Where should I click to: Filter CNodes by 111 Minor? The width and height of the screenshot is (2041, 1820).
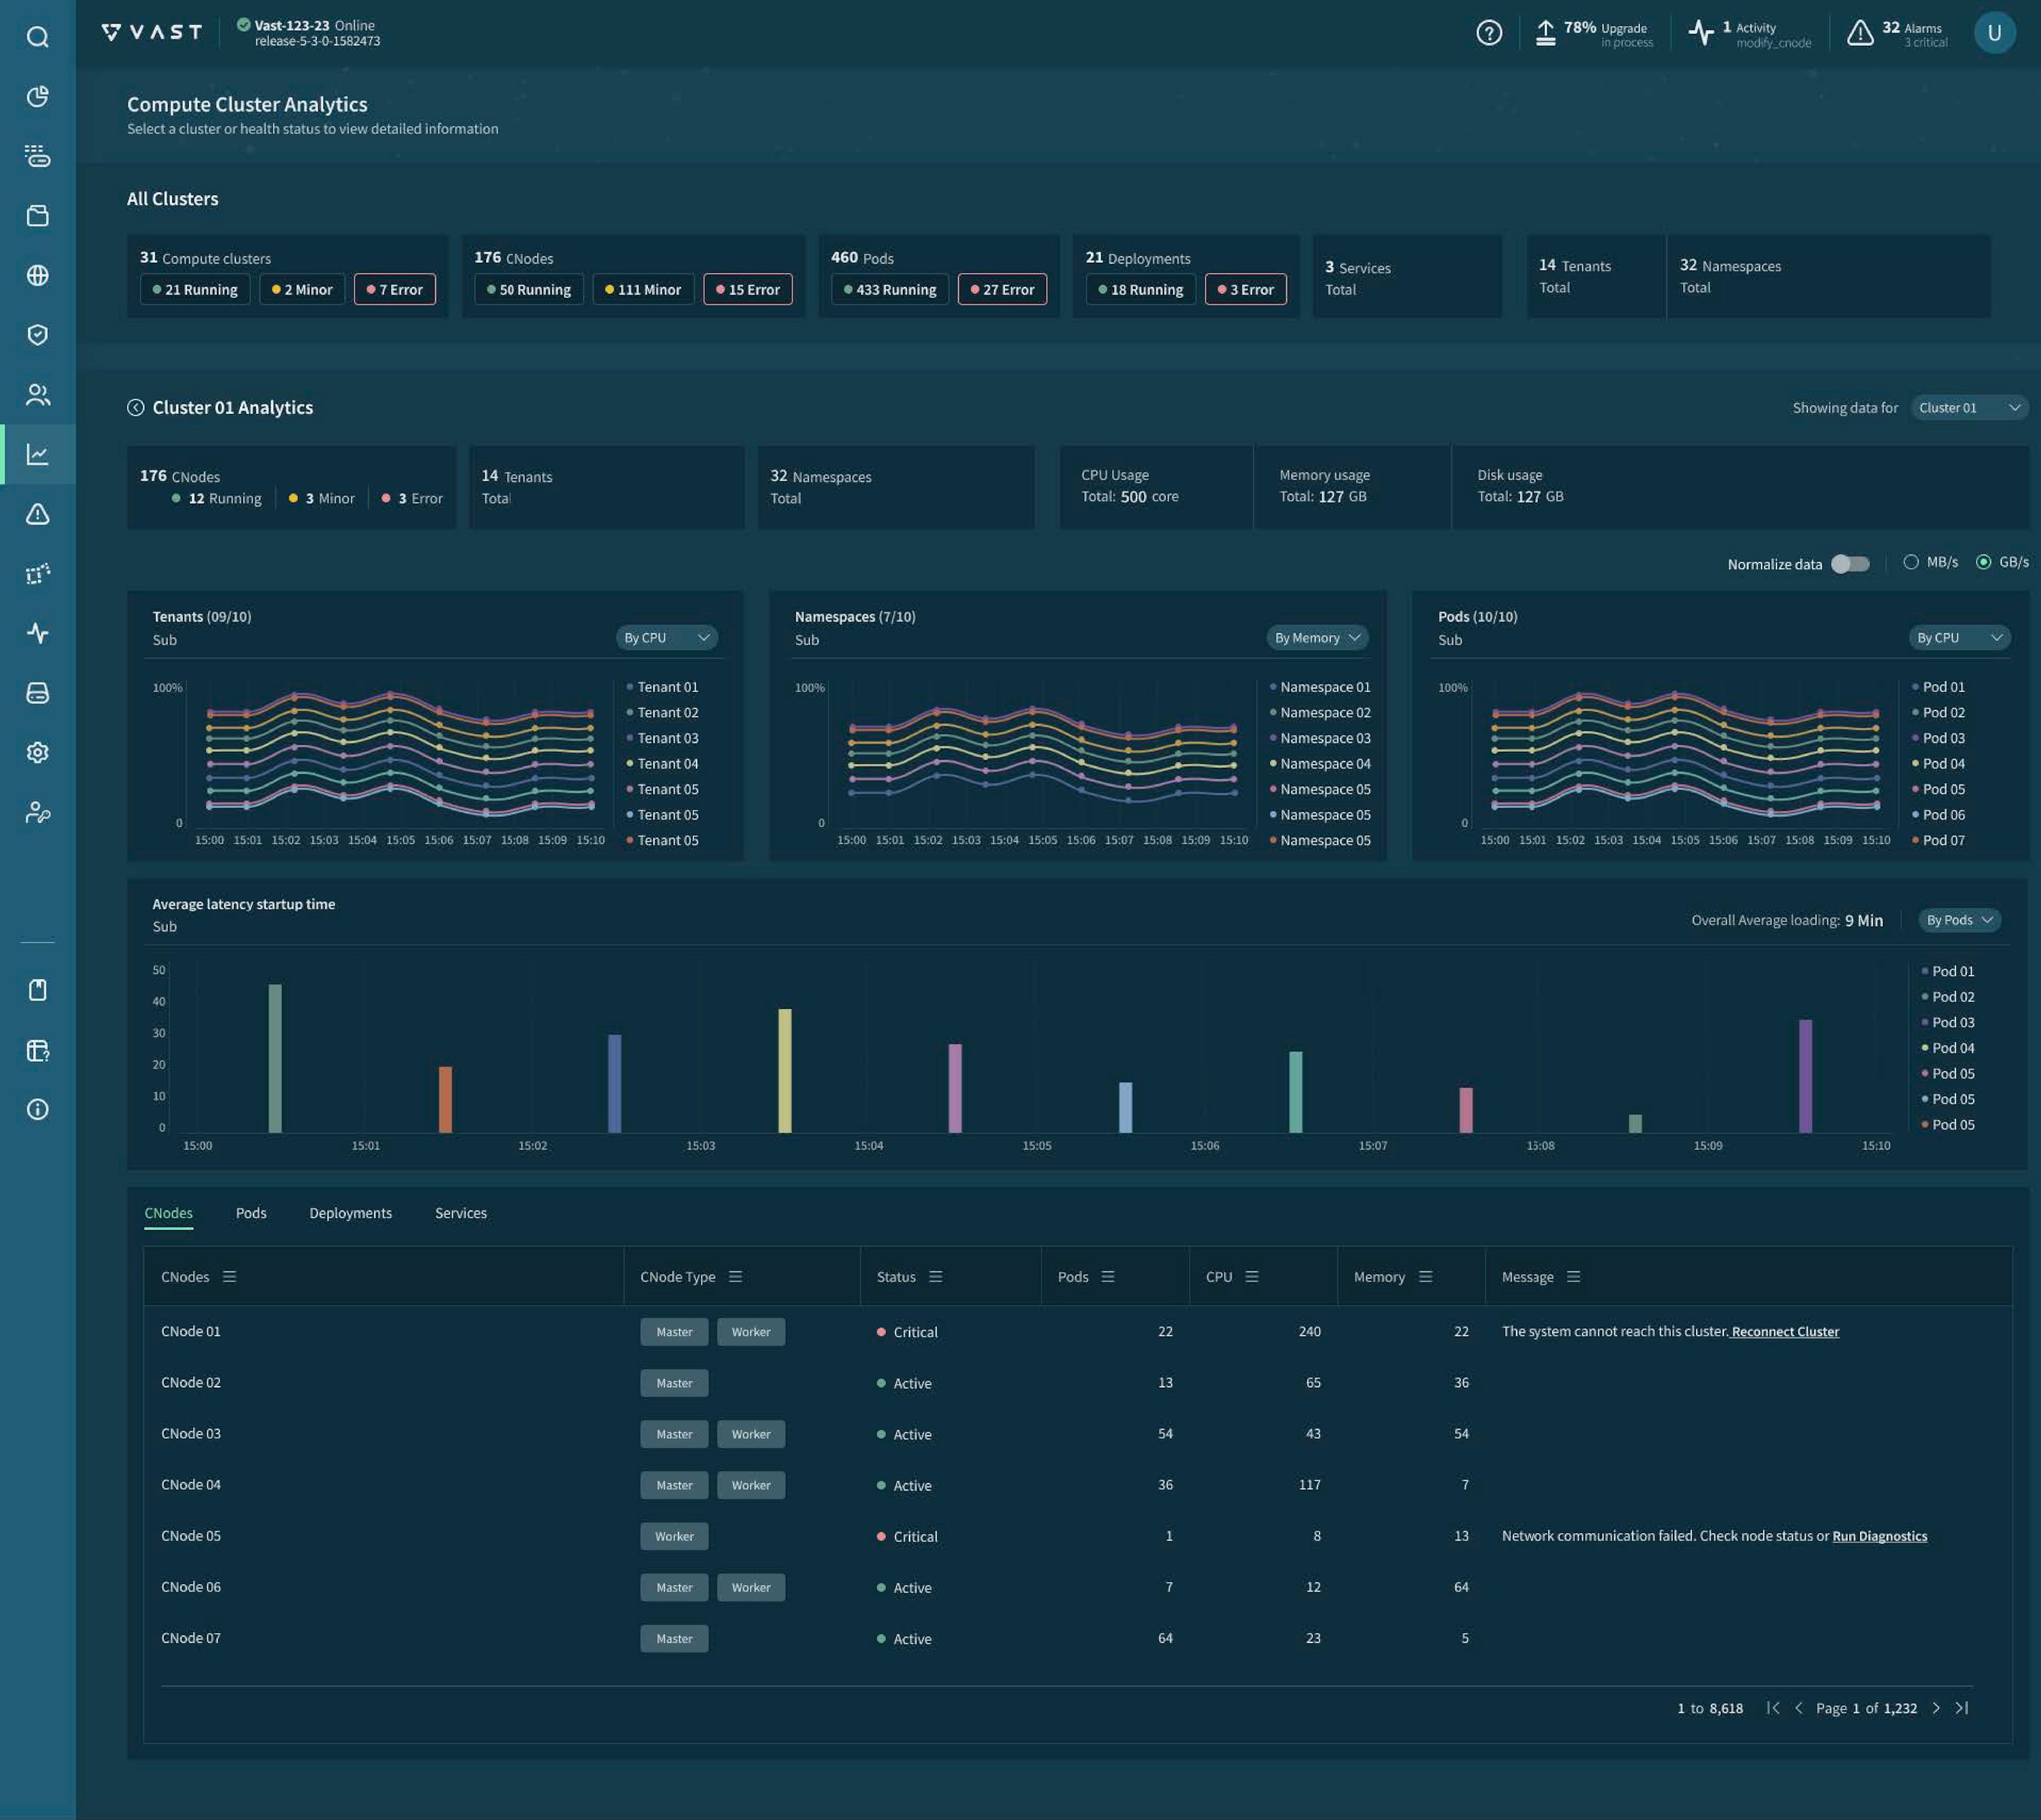643,289
